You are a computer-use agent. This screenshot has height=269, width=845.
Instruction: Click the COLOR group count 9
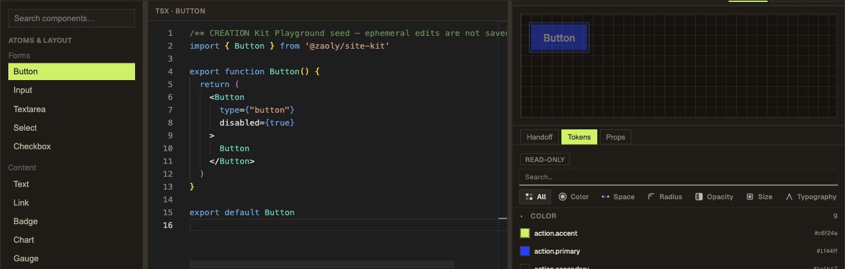point(835,216)
